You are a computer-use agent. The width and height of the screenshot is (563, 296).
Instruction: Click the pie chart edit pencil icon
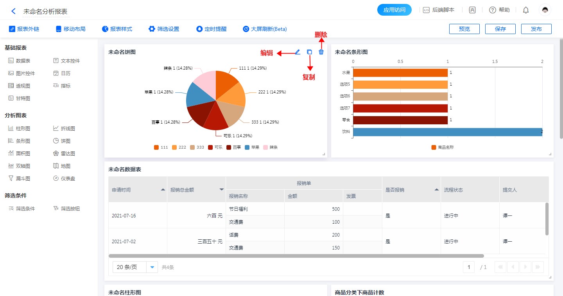click(x=298, y=52)
